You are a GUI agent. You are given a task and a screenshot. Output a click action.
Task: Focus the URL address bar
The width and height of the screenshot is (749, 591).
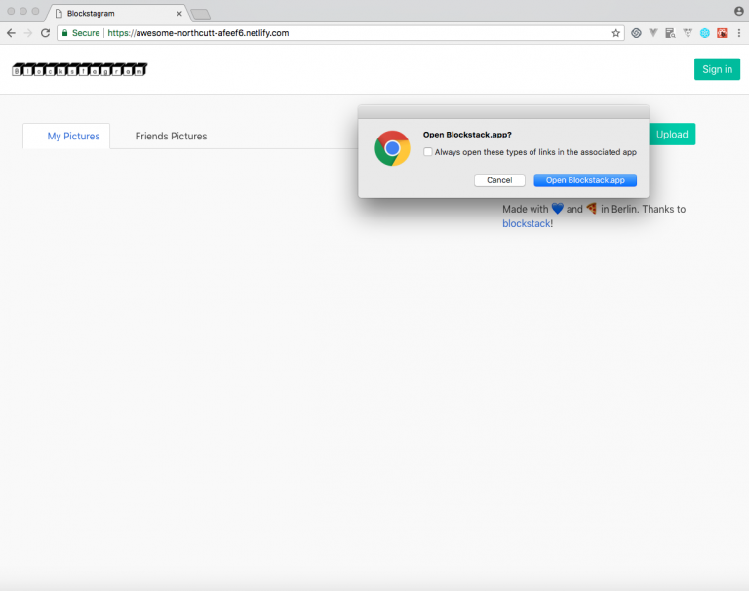pos(390,32)
